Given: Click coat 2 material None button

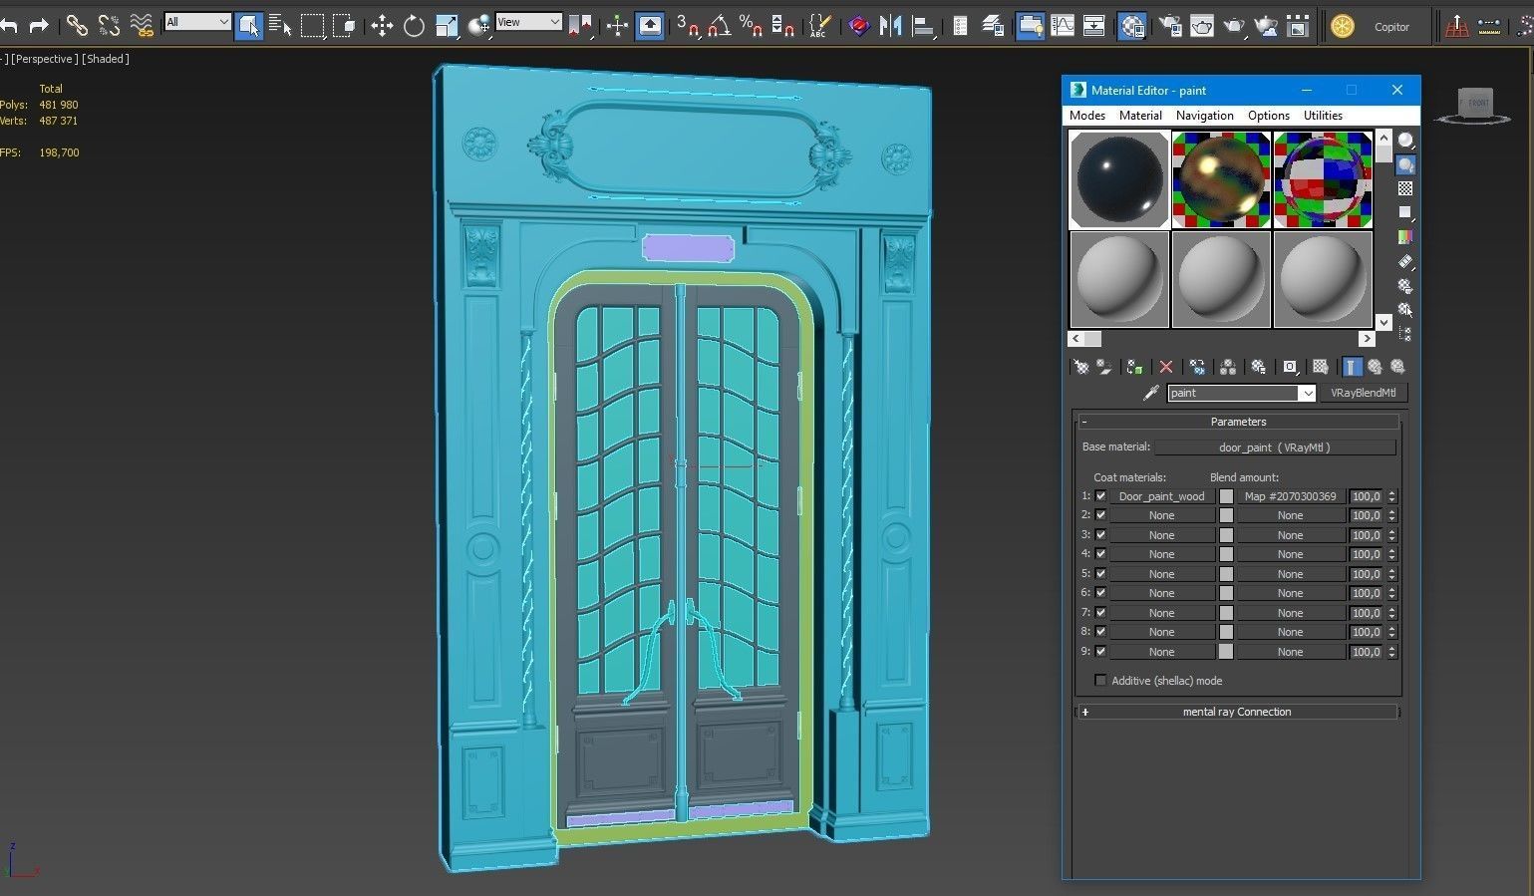Looking at the screenshot, I should [x=1161, y=515].
